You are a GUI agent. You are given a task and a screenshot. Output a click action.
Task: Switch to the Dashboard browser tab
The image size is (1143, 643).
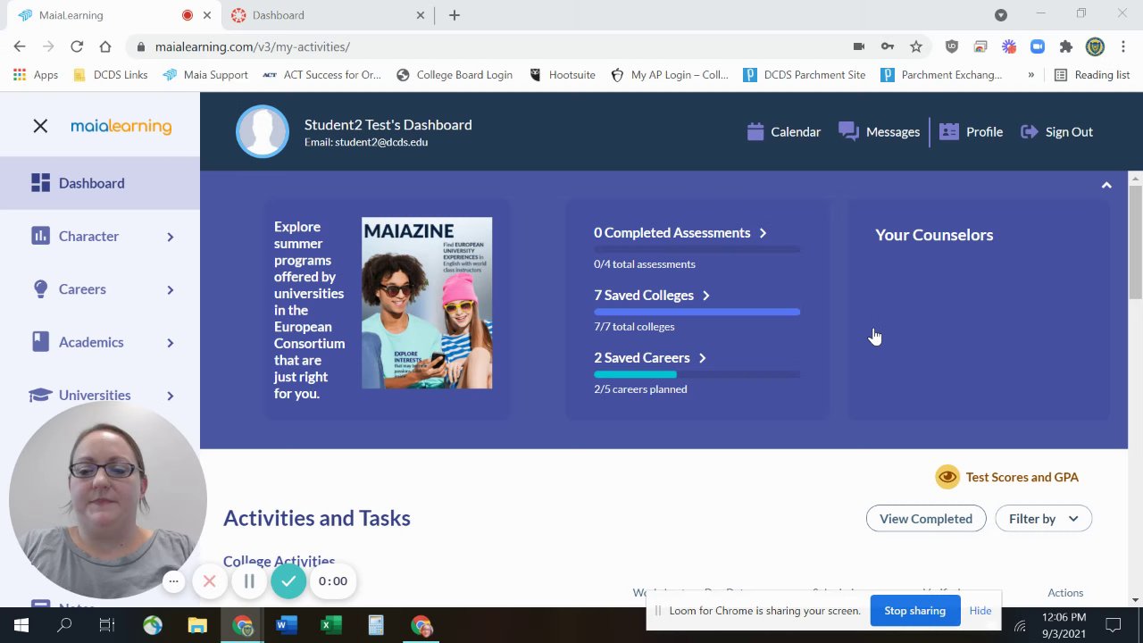pos(327,15)
